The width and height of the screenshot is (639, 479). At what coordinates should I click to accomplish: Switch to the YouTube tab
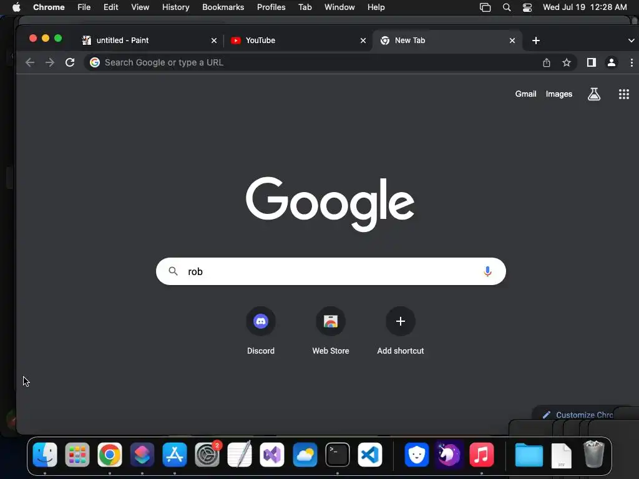(298, 41)
